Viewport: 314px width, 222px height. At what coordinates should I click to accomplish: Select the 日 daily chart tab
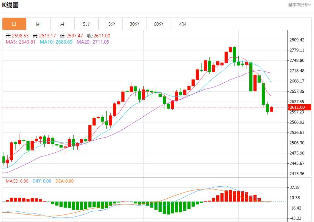tap(14, 24)
